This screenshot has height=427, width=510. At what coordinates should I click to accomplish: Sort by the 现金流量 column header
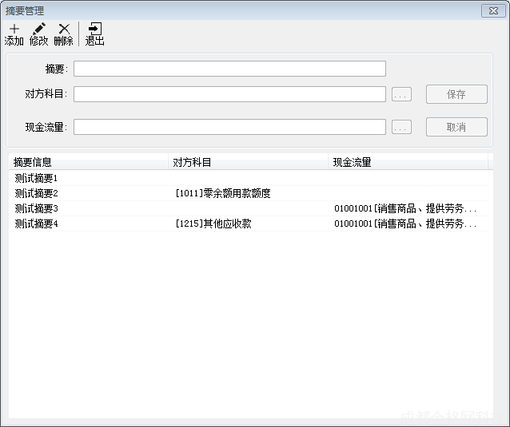tap(408, 162)
